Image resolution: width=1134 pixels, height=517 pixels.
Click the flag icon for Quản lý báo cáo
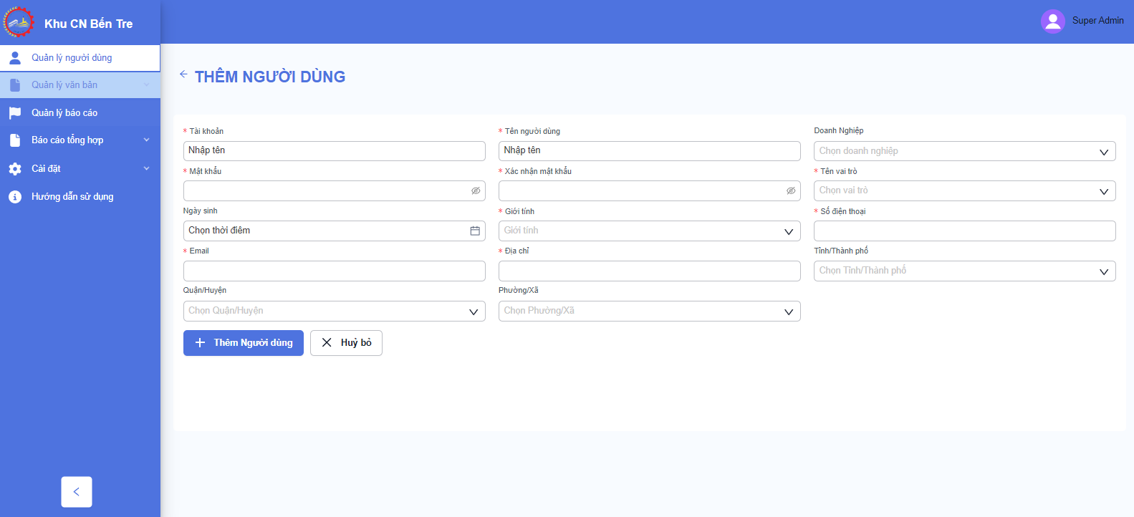[15, 113]
